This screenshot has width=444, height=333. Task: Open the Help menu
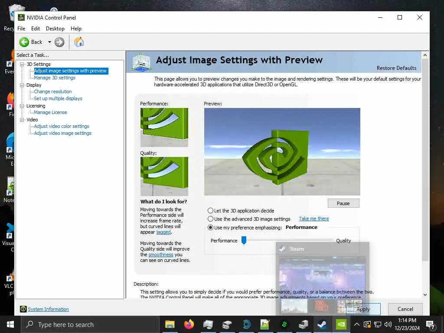pyautogui.click(x=76, y=29)
